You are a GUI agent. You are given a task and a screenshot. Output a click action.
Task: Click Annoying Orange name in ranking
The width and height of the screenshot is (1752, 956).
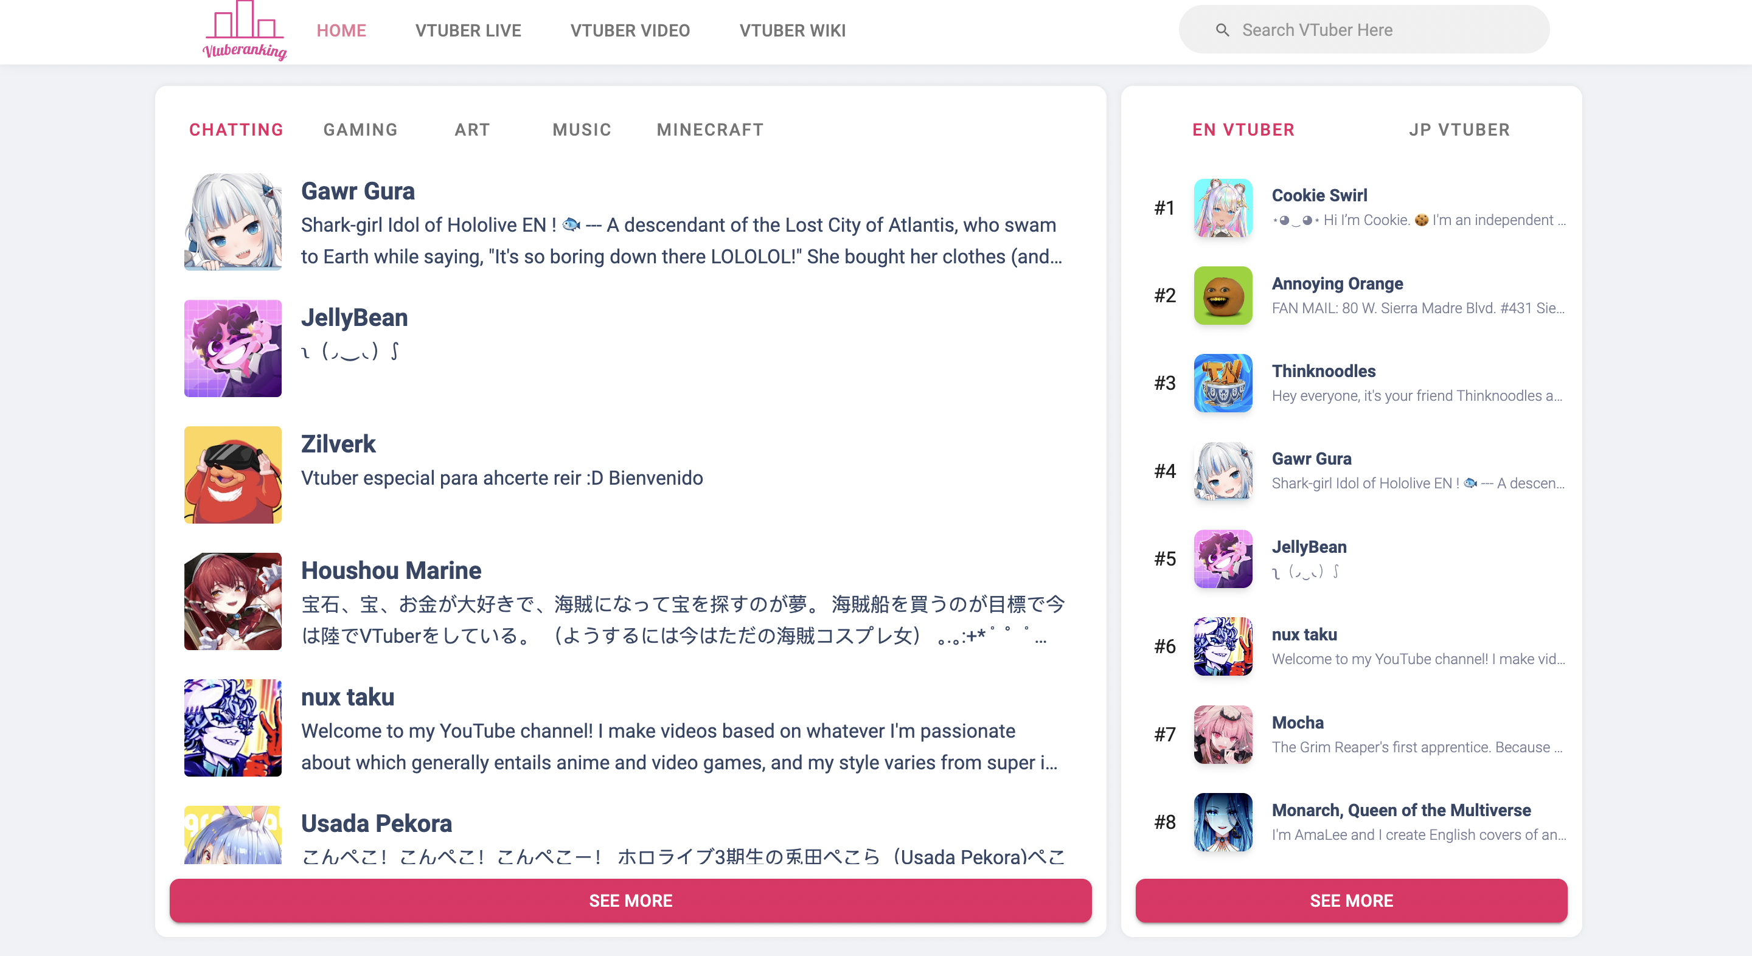(x=1337, y=283)
